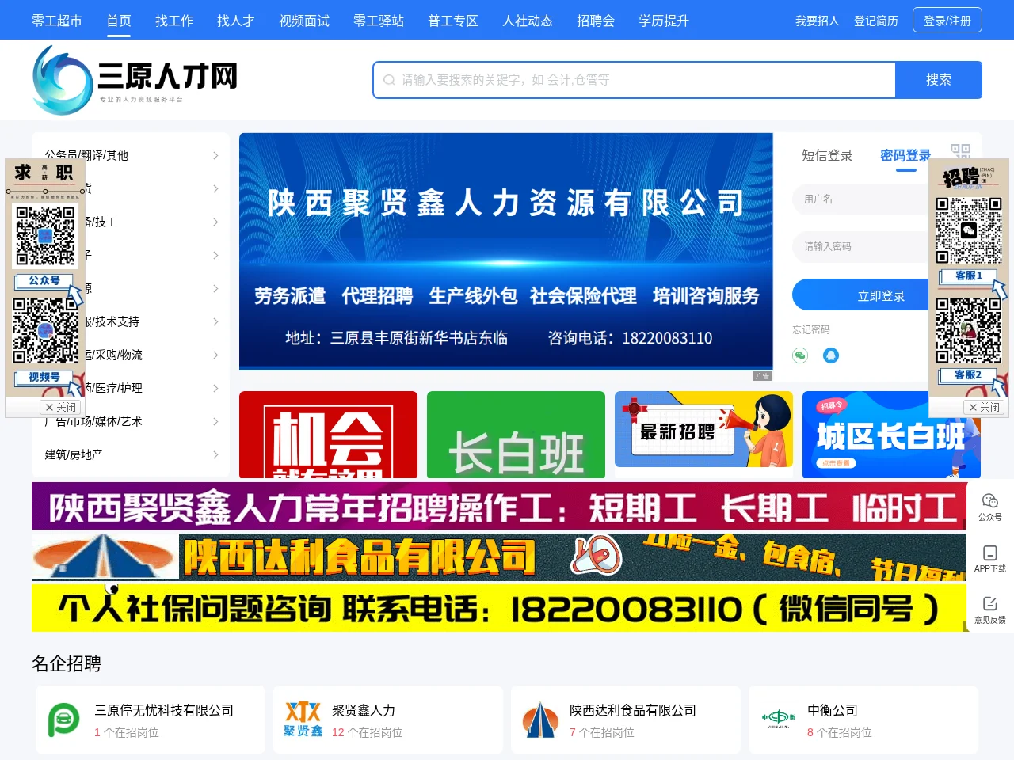This screenshot has width=1014, height=760.
Task: Click the QQ login icon
Action: 831,355
